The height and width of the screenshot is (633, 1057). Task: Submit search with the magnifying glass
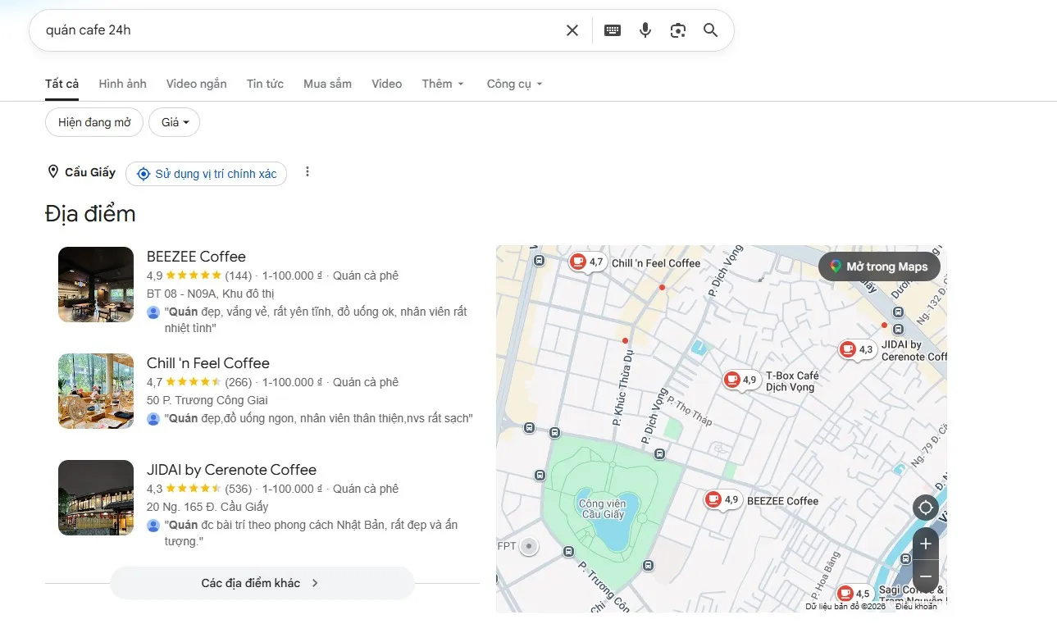coord(711,30)
